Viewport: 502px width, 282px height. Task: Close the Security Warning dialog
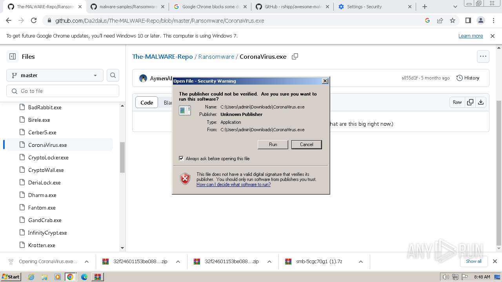(x=325, y=81)
